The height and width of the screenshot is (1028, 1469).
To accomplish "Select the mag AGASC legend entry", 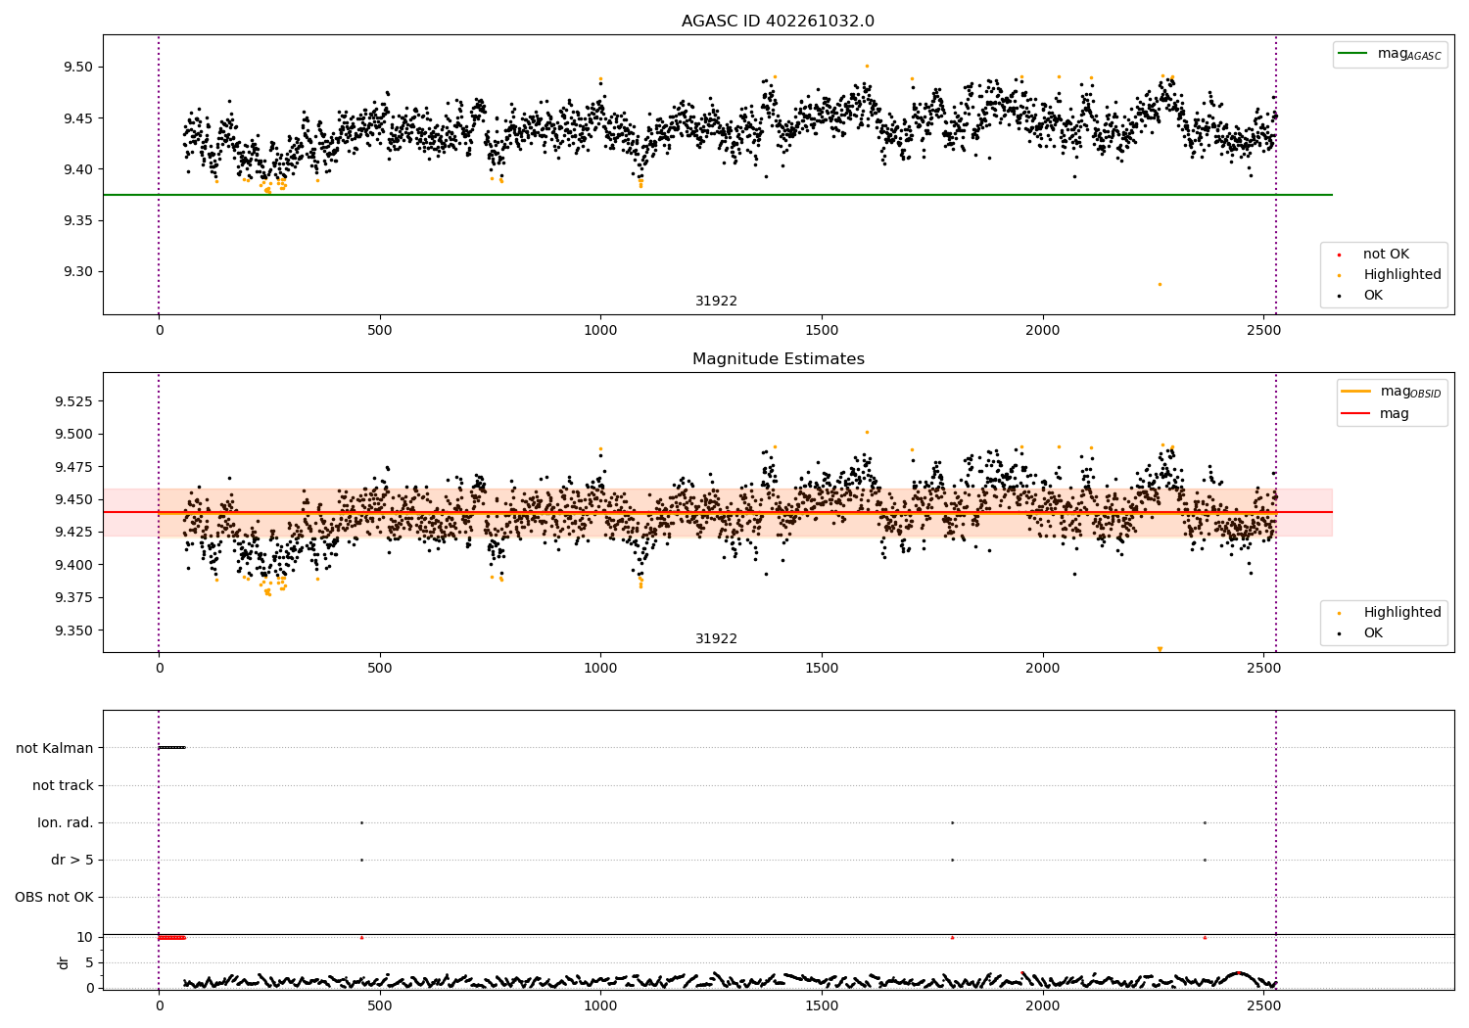I will pos(1389,54).
